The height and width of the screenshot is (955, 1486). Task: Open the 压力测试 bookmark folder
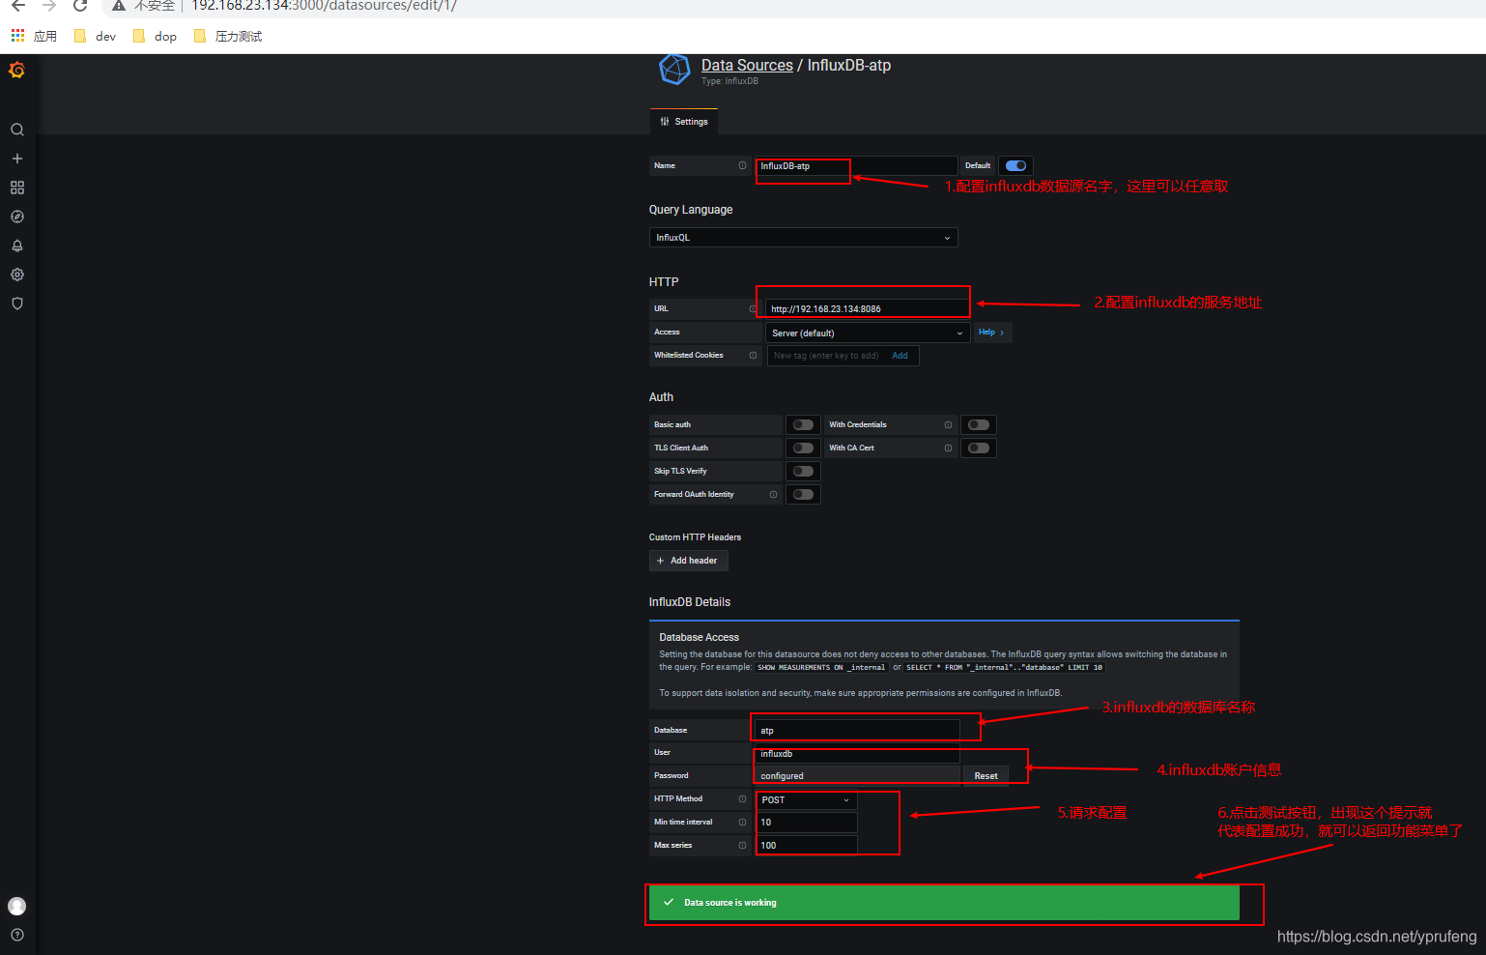click(228, 36)
